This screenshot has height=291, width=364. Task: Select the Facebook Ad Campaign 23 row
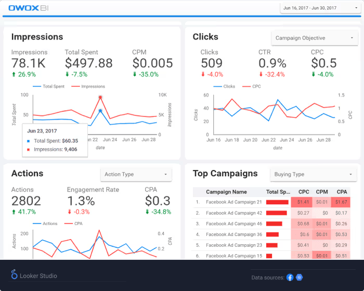coord(271,245)
